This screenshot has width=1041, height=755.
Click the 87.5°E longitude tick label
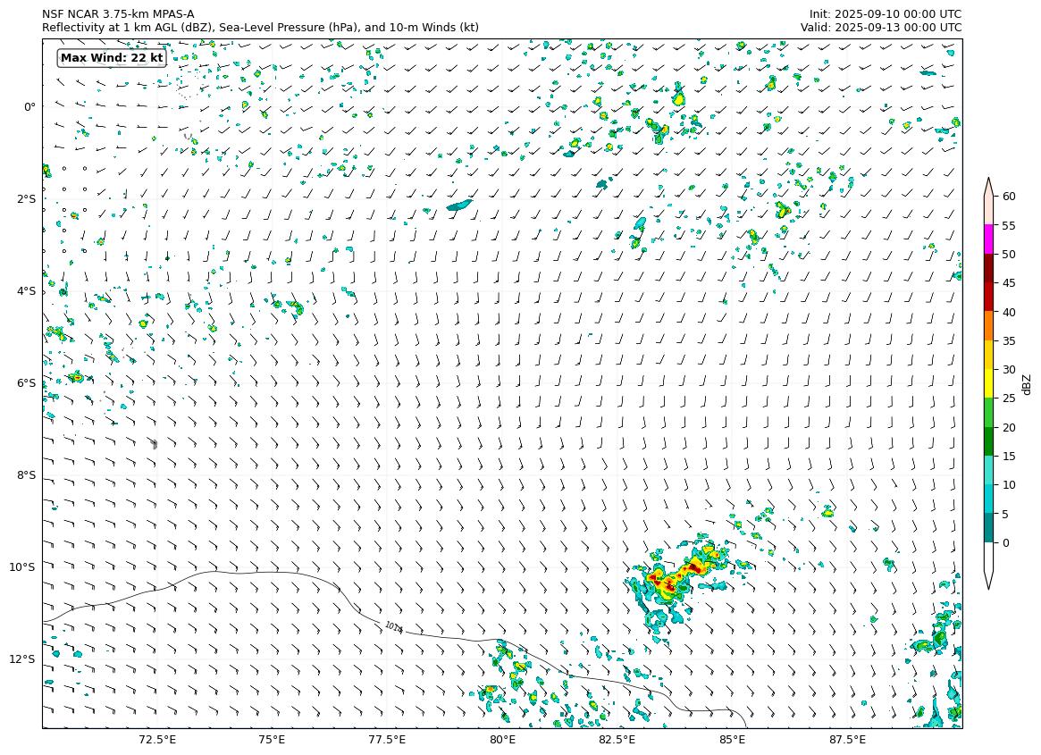(847, 740)
